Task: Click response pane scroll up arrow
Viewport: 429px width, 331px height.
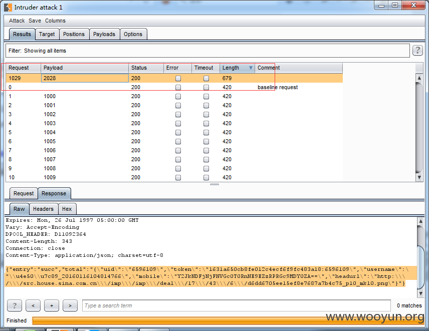Action: [420, 221]
